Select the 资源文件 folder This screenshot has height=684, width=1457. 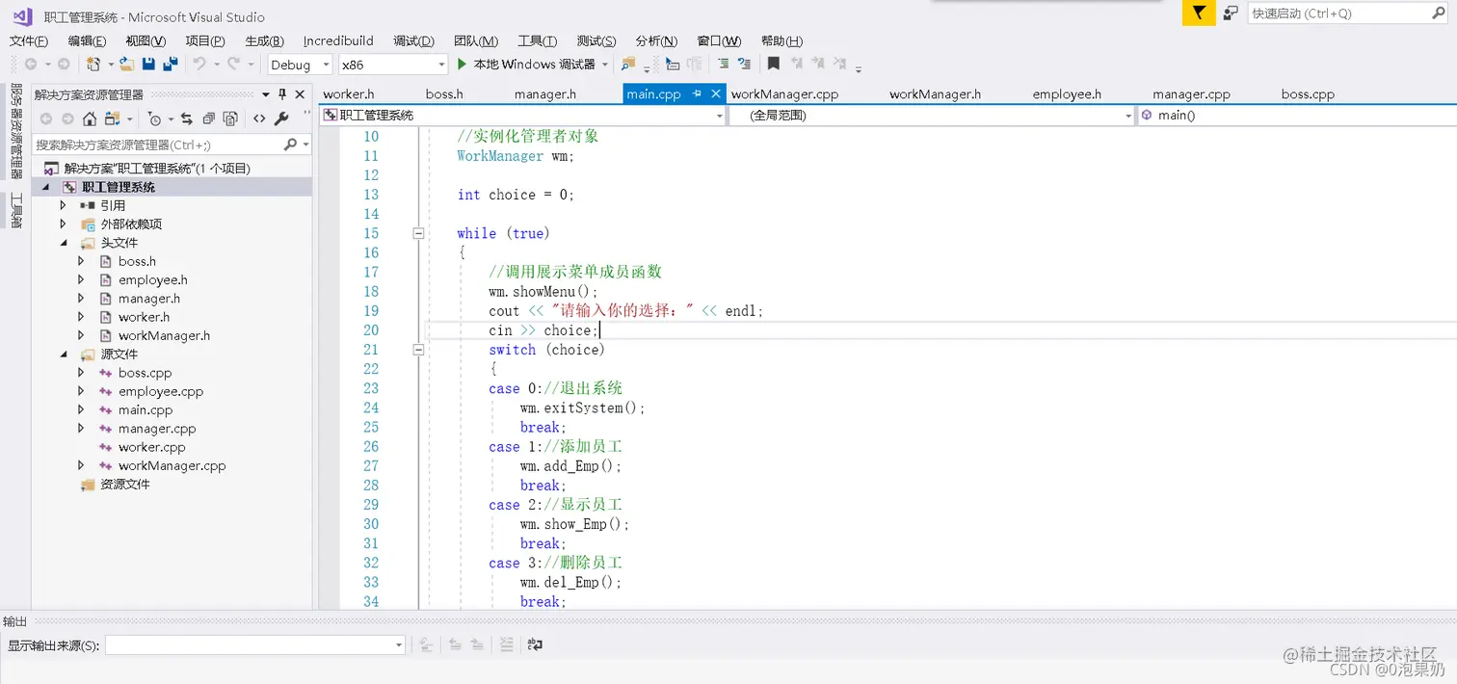click(x=125, y=485)
